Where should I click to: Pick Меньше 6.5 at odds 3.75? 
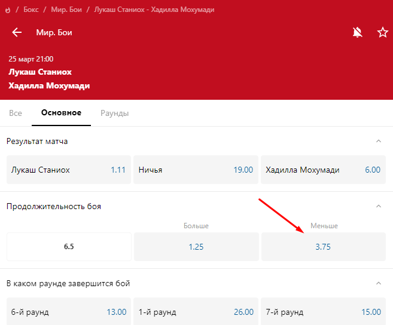pos(324,247)
